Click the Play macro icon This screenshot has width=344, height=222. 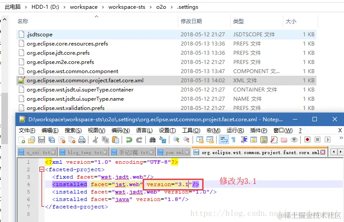327,140
